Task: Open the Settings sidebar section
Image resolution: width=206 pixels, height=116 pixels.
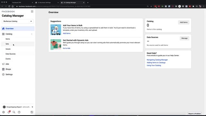Action: point(9,74)
